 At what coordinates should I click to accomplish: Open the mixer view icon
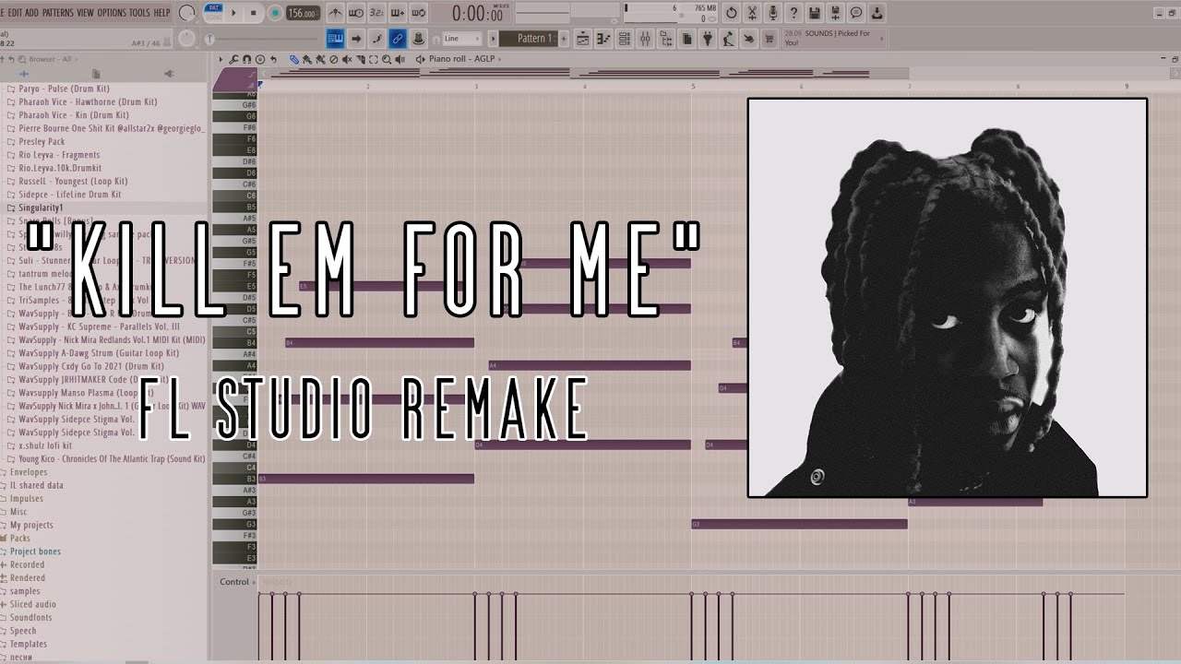645,39
